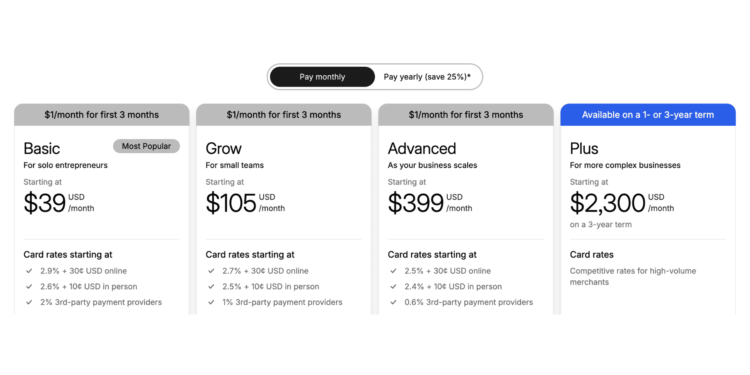The height and width of the screenshot is (375, 750).
Task: Click checkmark beside 1% 3rd-party payment providers
Action: point(211,302)
